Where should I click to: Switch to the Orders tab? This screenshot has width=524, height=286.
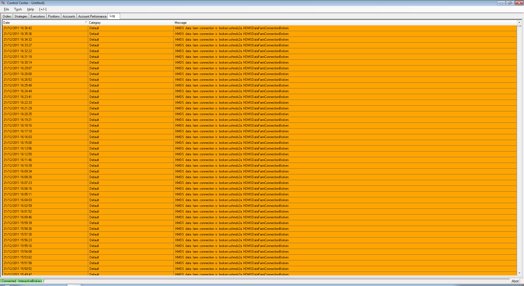pyautogui.click(x=7, y=16)
